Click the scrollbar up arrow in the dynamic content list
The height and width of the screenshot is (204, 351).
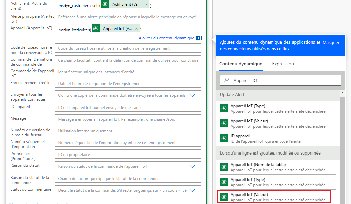342,93
